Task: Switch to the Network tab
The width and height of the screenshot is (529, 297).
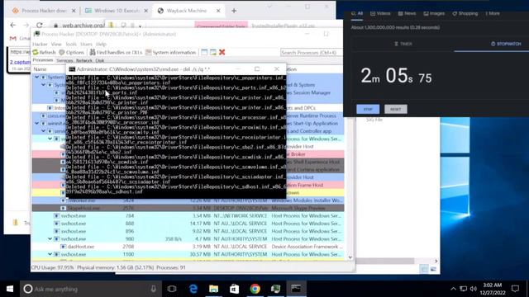Action: coord(84,60)
